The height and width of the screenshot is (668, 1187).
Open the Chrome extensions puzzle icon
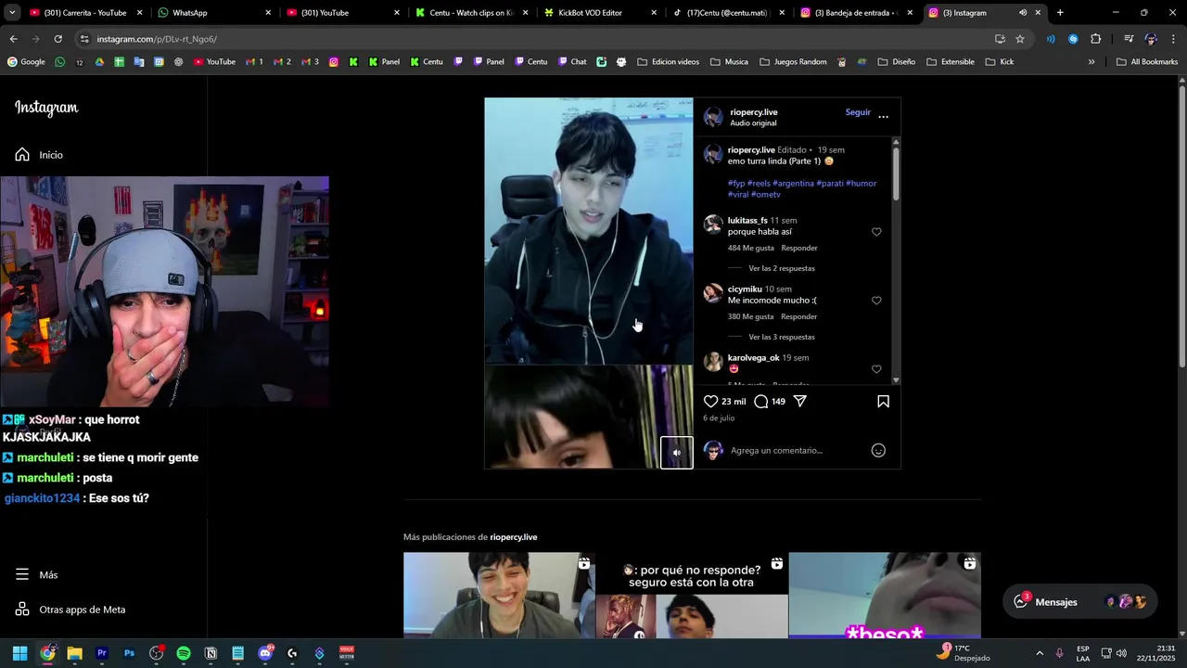tap(1095, 39)
